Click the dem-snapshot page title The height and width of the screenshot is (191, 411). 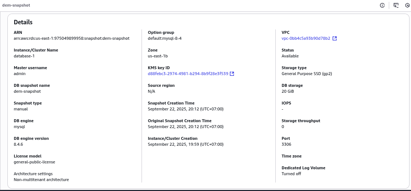16,5
